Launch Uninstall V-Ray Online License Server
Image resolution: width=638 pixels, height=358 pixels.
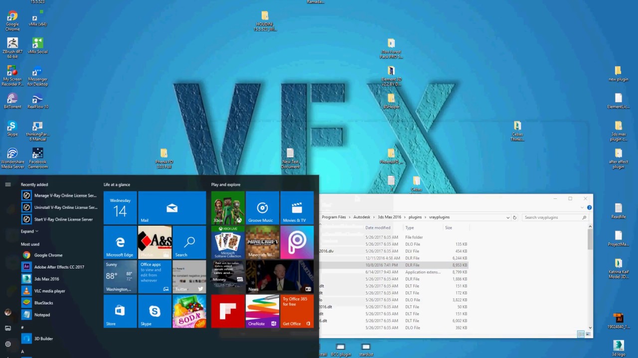point(60,207)
